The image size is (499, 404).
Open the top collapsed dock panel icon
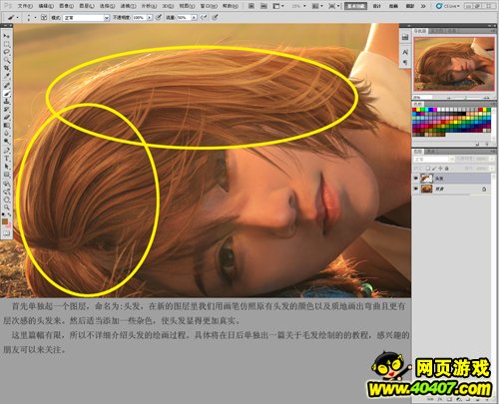pos(405,37)
